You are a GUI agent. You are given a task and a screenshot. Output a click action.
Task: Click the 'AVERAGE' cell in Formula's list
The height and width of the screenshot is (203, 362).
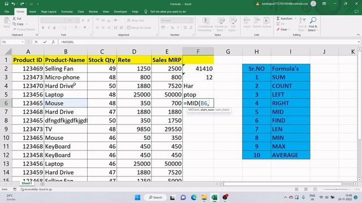[x=290, y=155]
